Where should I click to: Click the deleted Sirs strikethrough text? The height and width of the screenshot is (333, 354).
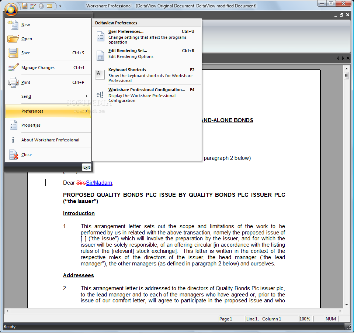(81, 183)
